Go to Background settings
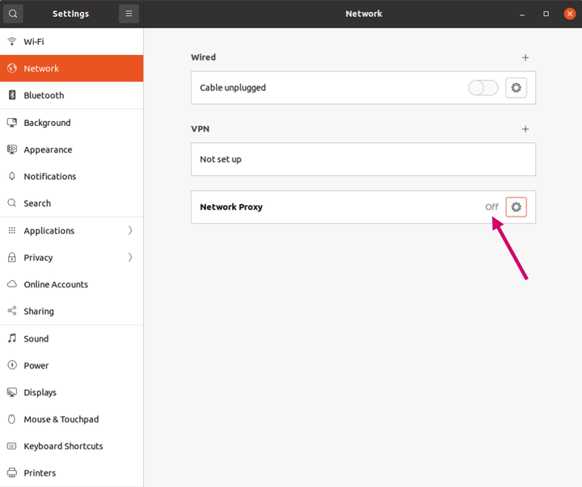The height and width of the screenshot is (487, 582). click(47, 123)
